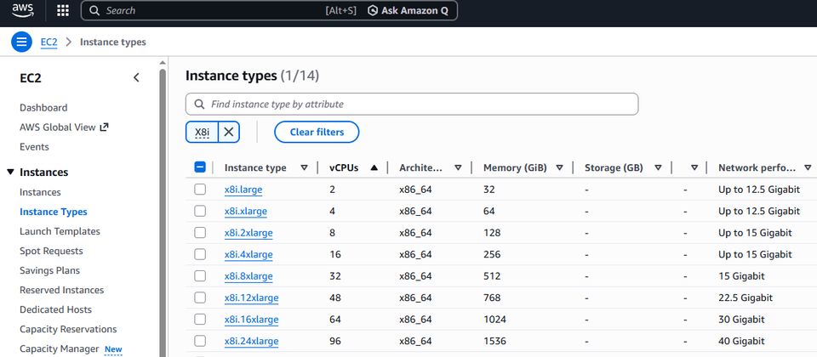Open Spot Requests in sidebar
This screenshot has width=817, height=357.
pyautogui.click(x=51, y=251)
